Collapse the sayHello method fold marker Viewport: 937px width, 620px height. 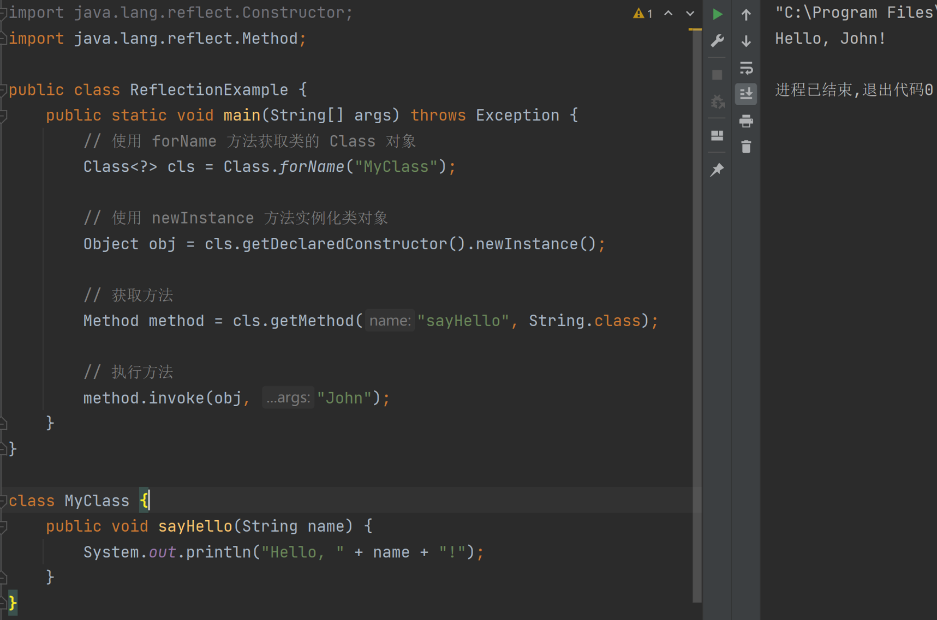click(3, 526)
